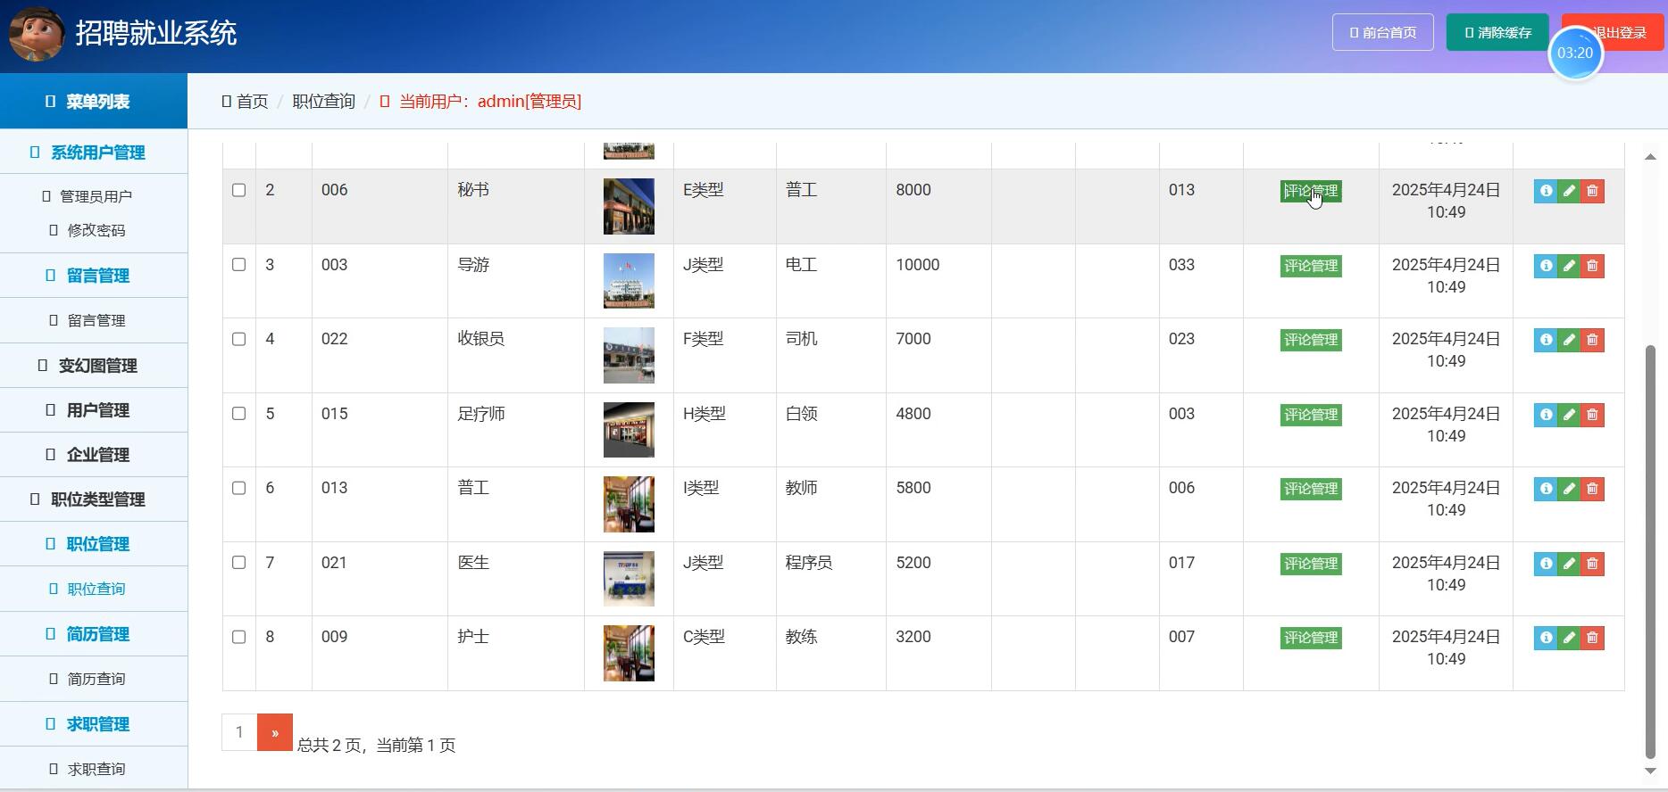View info for row 导游
1668x792 pixels.
click(1546, 266)
